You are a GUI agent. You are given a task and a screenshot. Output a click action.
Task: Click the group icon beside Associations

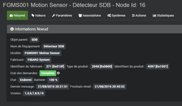80,15
